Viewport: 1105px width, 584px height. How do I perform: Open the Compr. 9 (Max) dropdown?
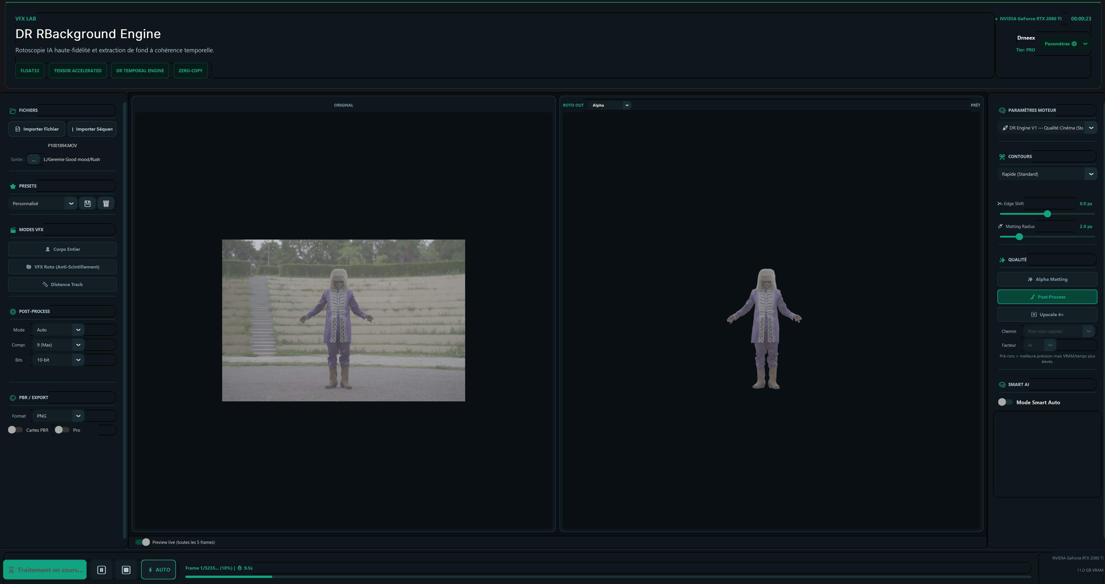click(58, 345)
